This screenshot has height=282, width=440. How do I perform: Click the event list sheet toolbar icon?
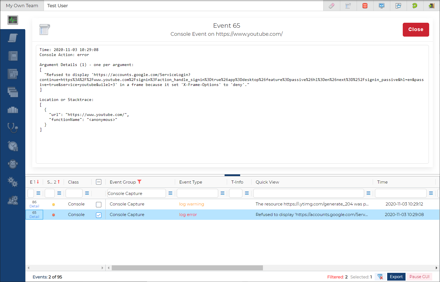point(348,6)
